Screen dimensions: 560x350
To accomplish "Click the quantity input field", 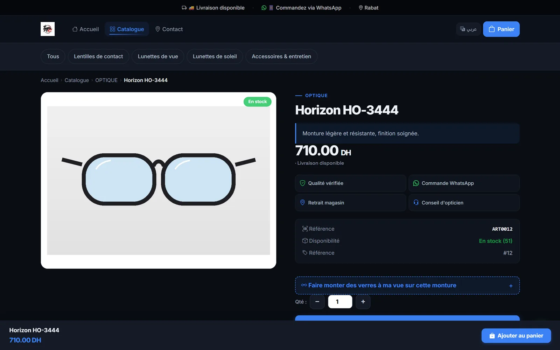I will point(340,302).
